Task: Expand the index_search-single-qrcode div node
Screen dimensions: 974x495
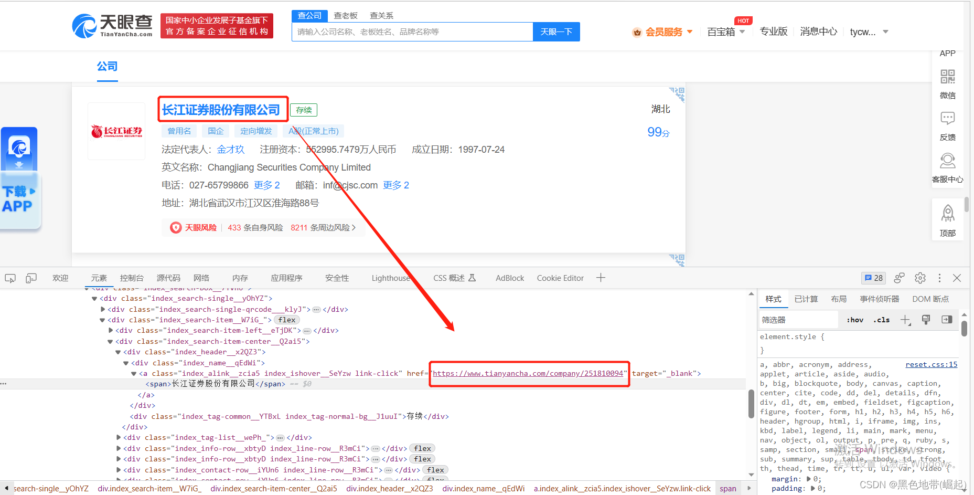Action: (x=102, y=309)
